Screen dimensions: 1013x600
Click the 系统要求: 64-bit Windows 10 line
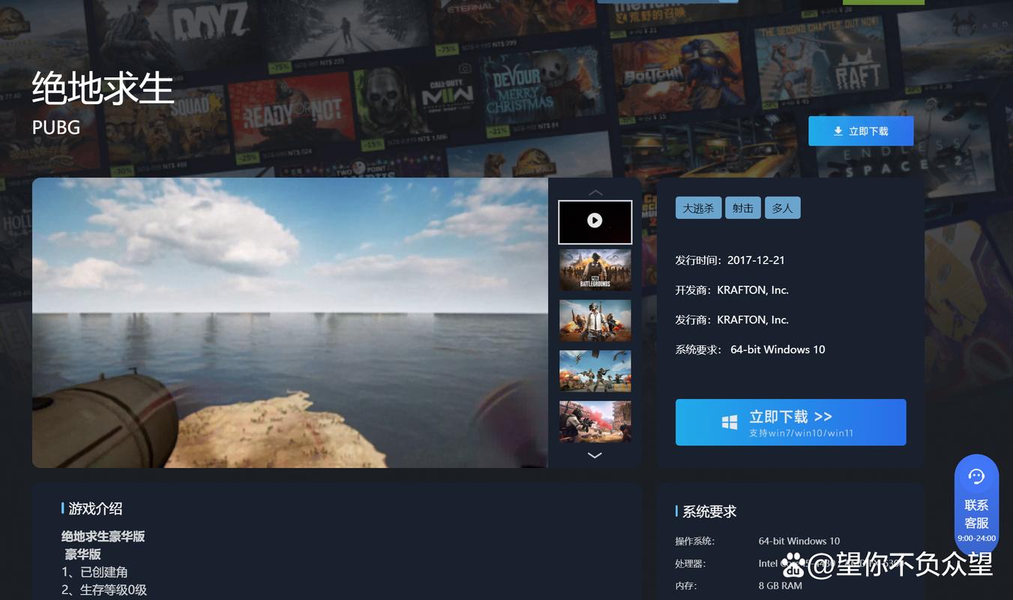point(750,349)
